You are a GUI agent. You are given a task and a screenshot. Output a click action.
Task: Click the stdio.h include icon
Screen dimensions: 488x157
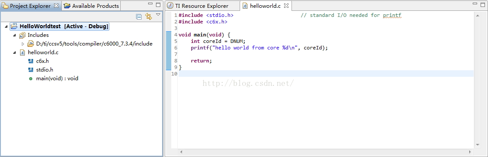[x=30, y=70]
